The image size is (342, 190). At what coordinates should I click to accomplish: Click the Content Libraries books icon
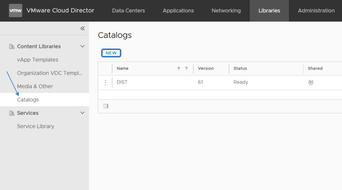pos(12,46)
